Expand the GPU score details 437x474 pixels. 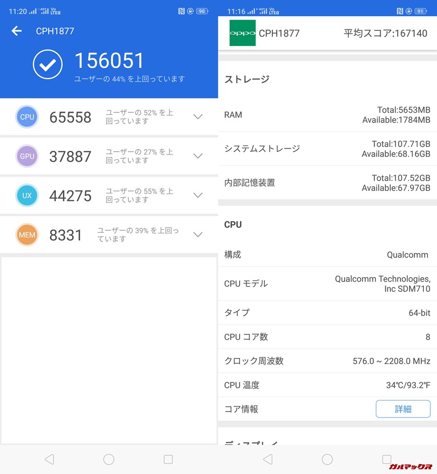pos(197,156)
